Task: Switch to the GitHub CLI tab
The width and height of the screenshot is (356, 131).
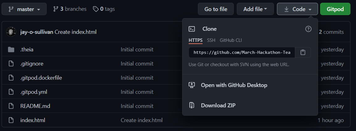Action: pos(231,40)
